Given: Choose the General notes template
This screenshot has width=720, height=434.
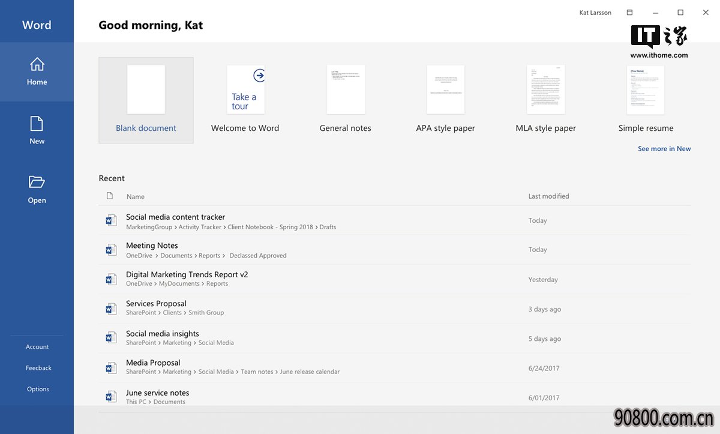Looking at the screenshot, I should click(346, 100).
